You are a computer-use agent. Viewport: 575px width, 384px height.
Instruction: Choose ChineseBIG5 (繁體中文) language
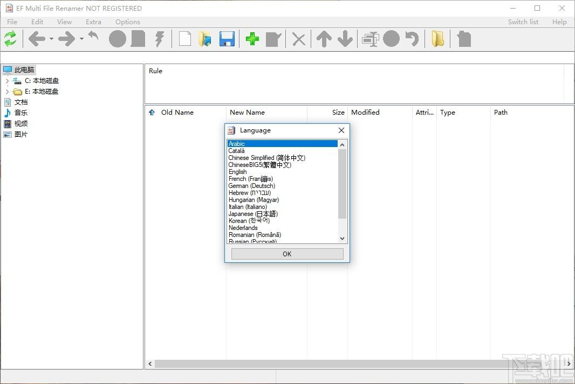(282, 165)
